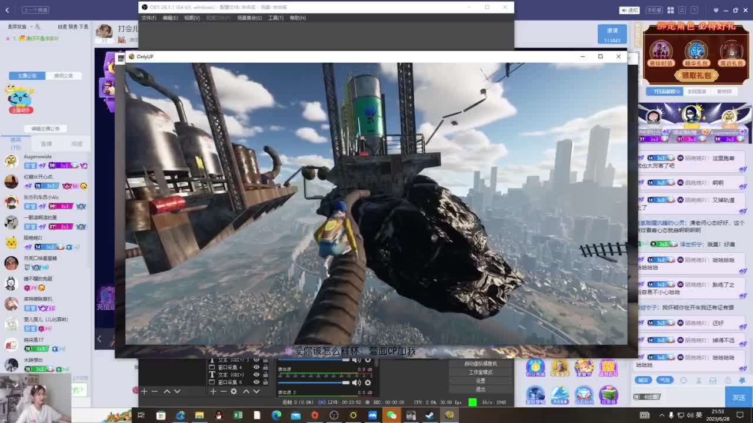Viewport: 753px width, 423px height.
Task: Open taskbar volume control speaker icon
Action: 689,415
